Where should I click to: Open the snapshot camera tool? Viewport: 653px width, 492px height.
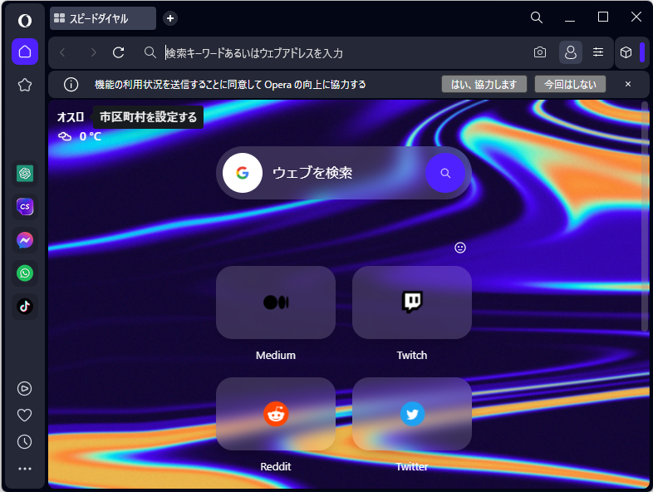point(540,52)
